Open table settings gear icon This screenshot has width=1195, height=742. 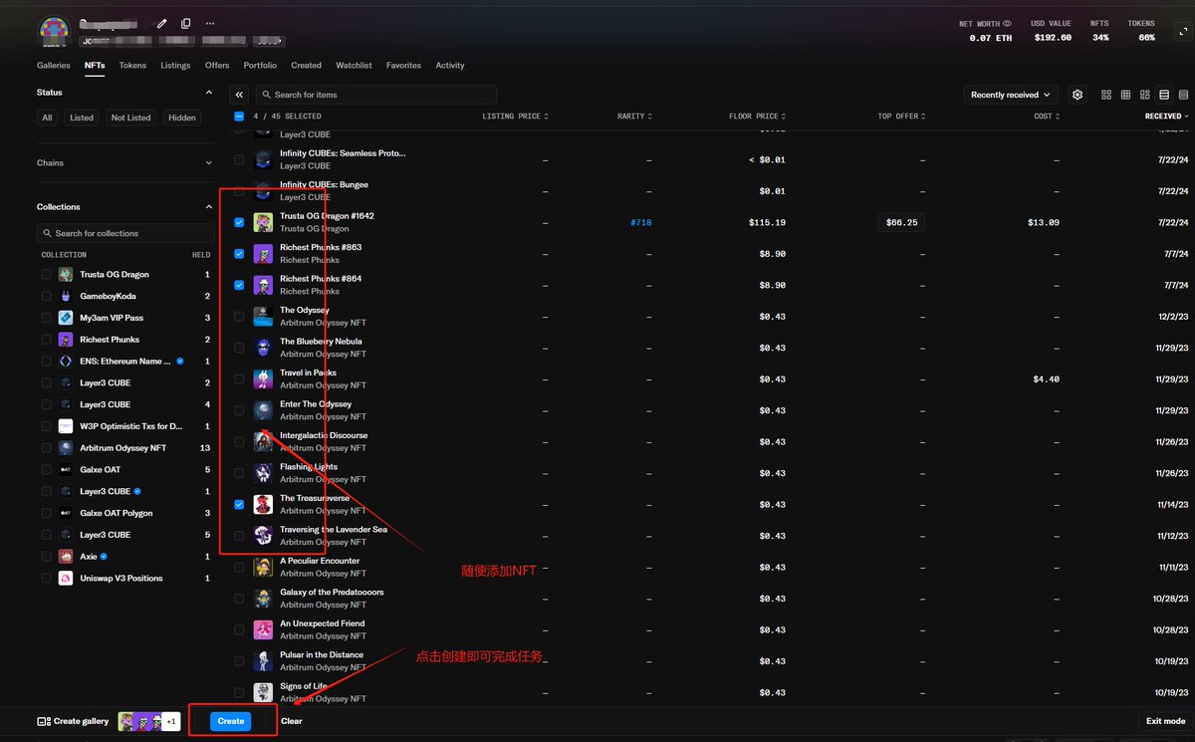(x=1077, y=95)
